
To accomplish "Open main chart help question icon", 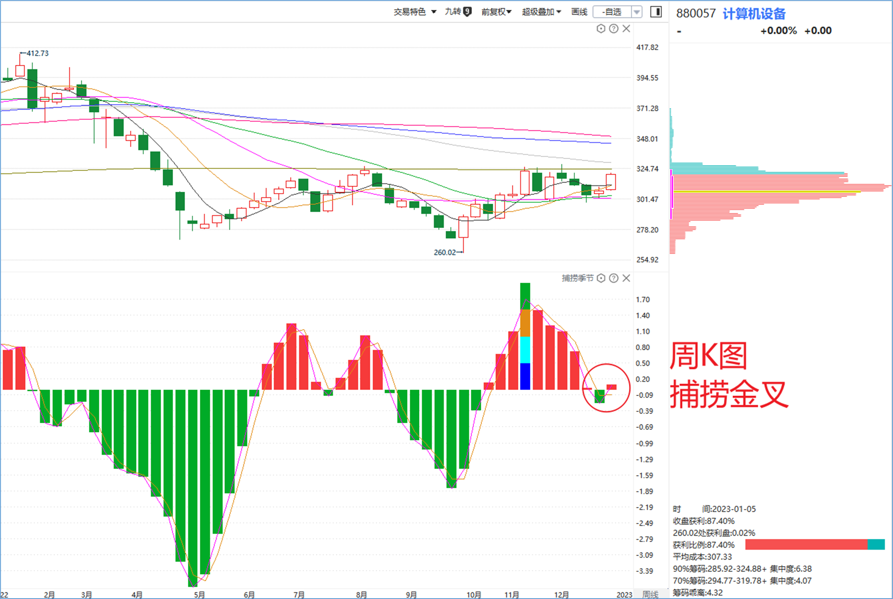I will (x=613, y=28).
